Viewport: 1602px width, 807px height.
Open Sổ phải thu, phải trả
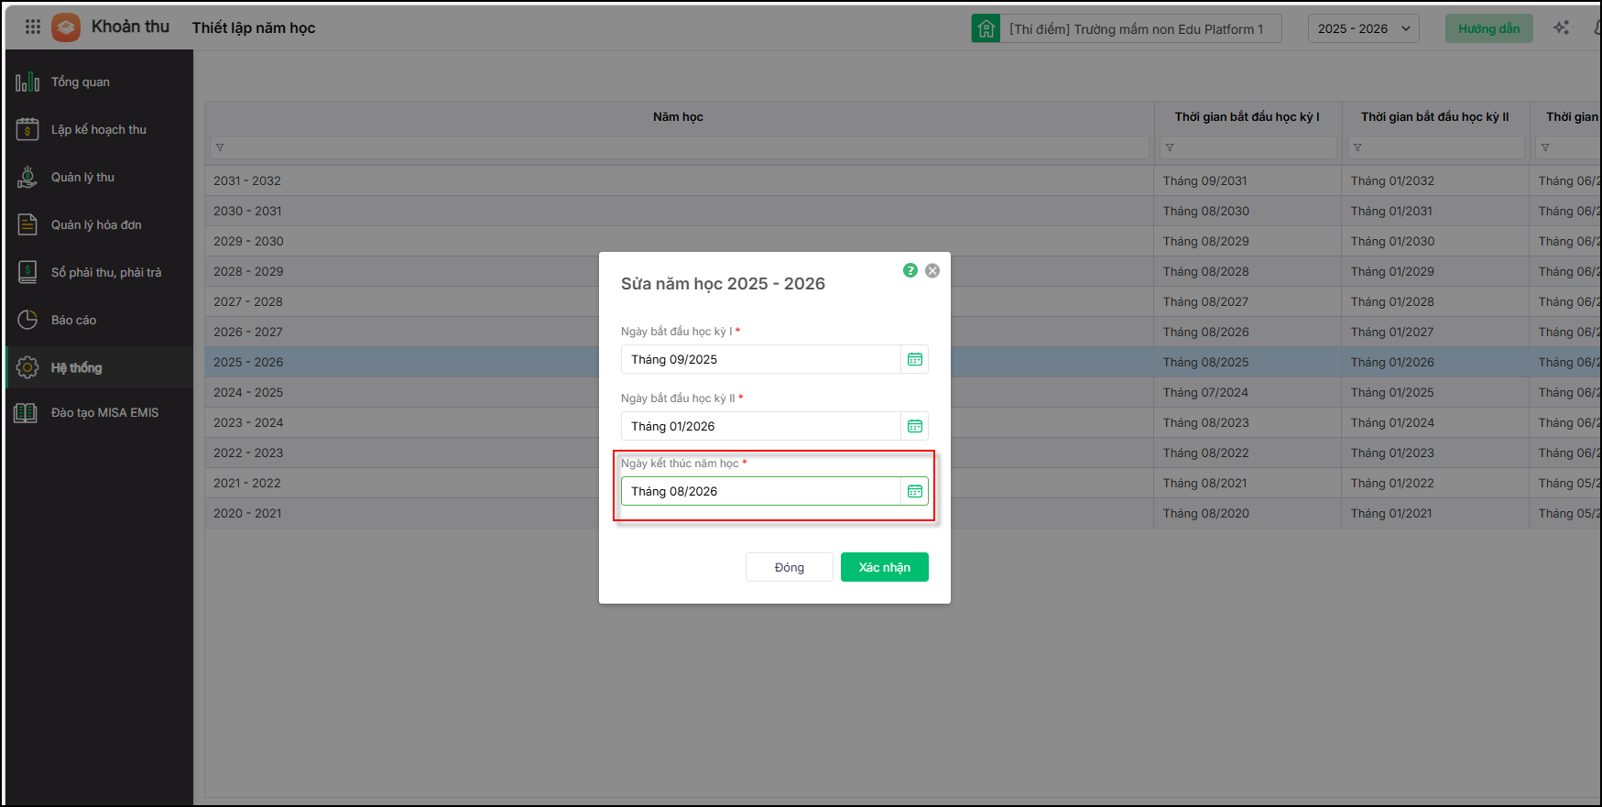(x=99, y=272)
